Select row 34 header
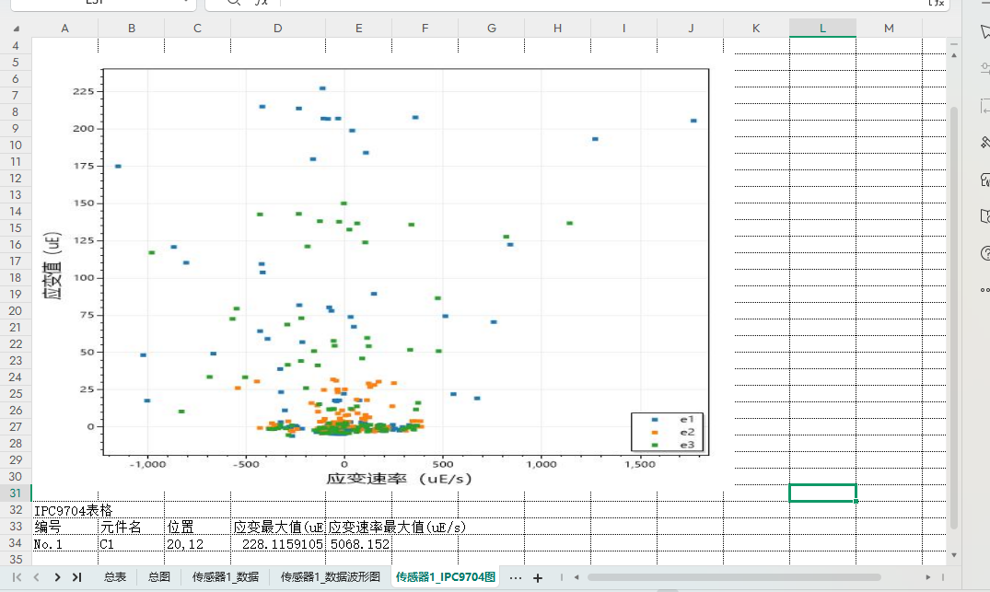Viewport: 990px width, 592px height. pos(15,543)
